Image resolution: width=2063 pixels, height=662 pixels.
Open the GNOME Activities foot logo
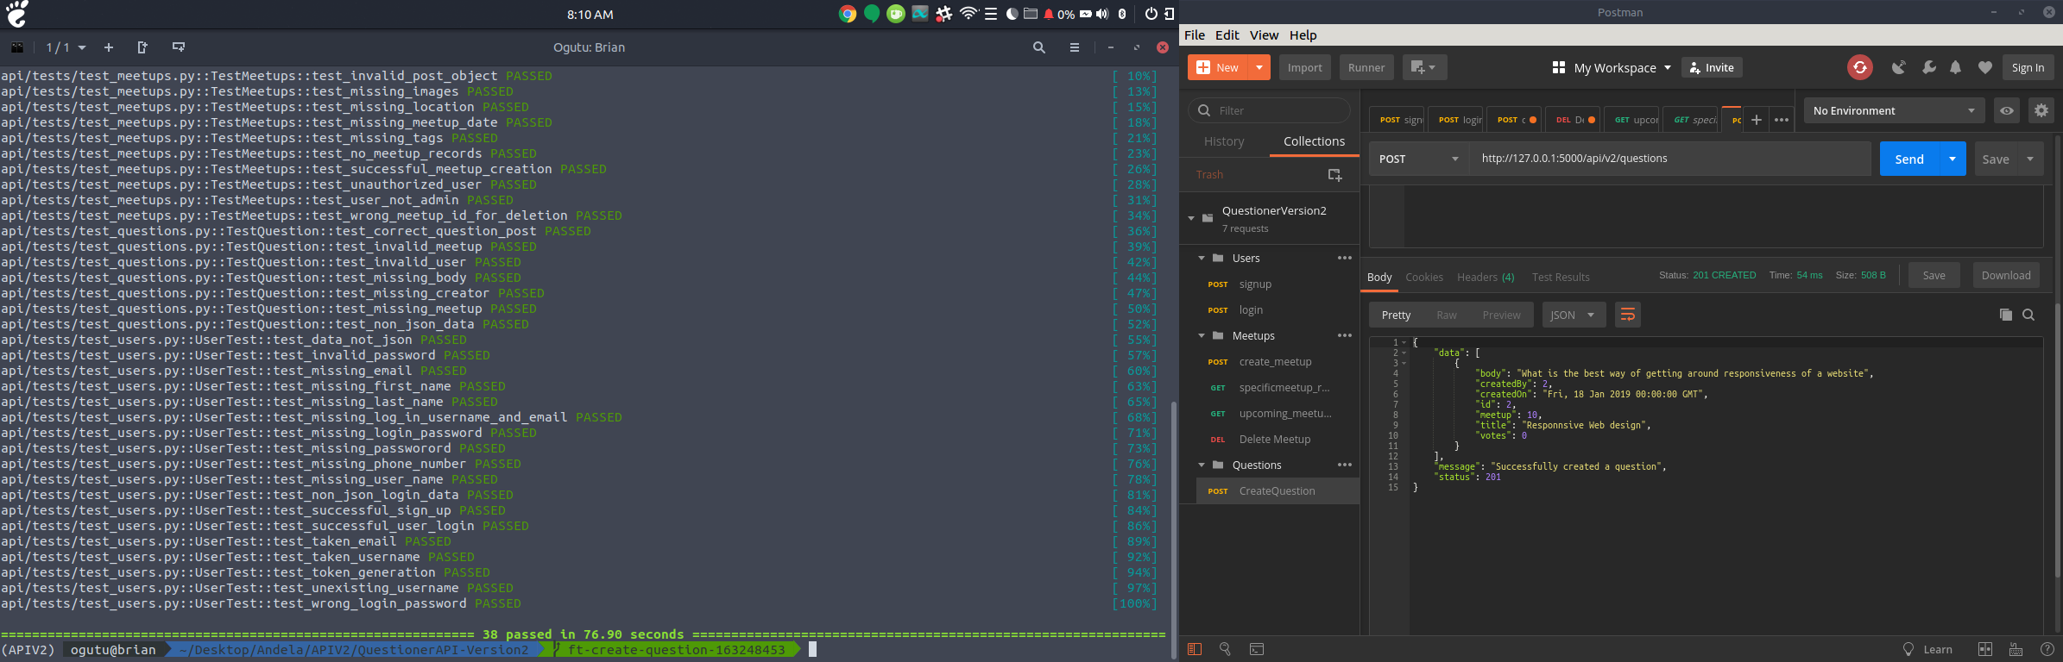(x=17, y=14)
